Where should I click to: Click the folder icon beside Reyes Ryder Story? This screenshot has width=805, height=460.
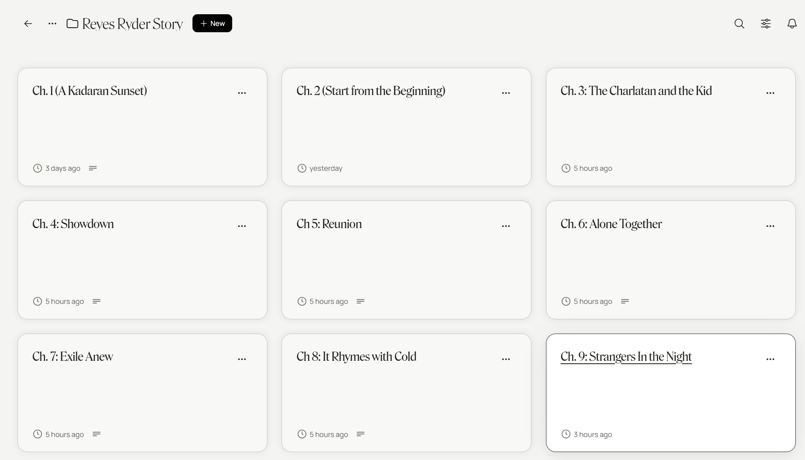72,24
